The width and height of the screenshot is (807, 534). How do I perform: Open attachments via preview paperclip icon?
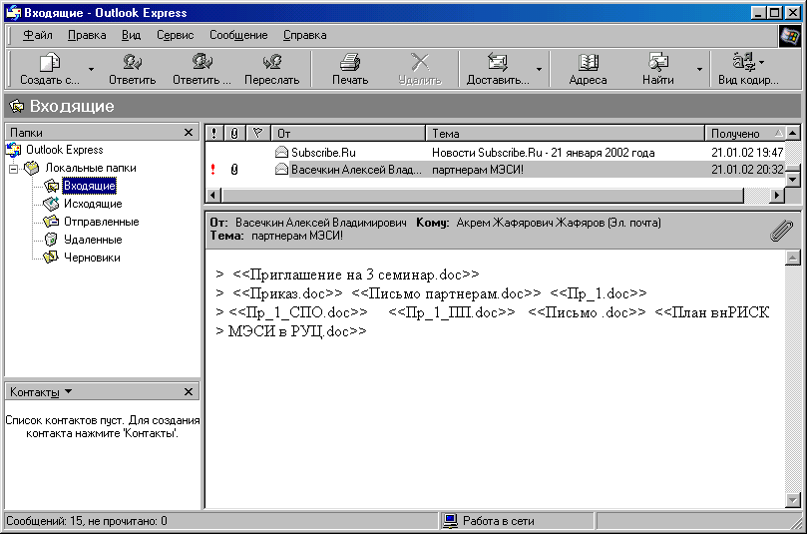click(x=781, y=231)
